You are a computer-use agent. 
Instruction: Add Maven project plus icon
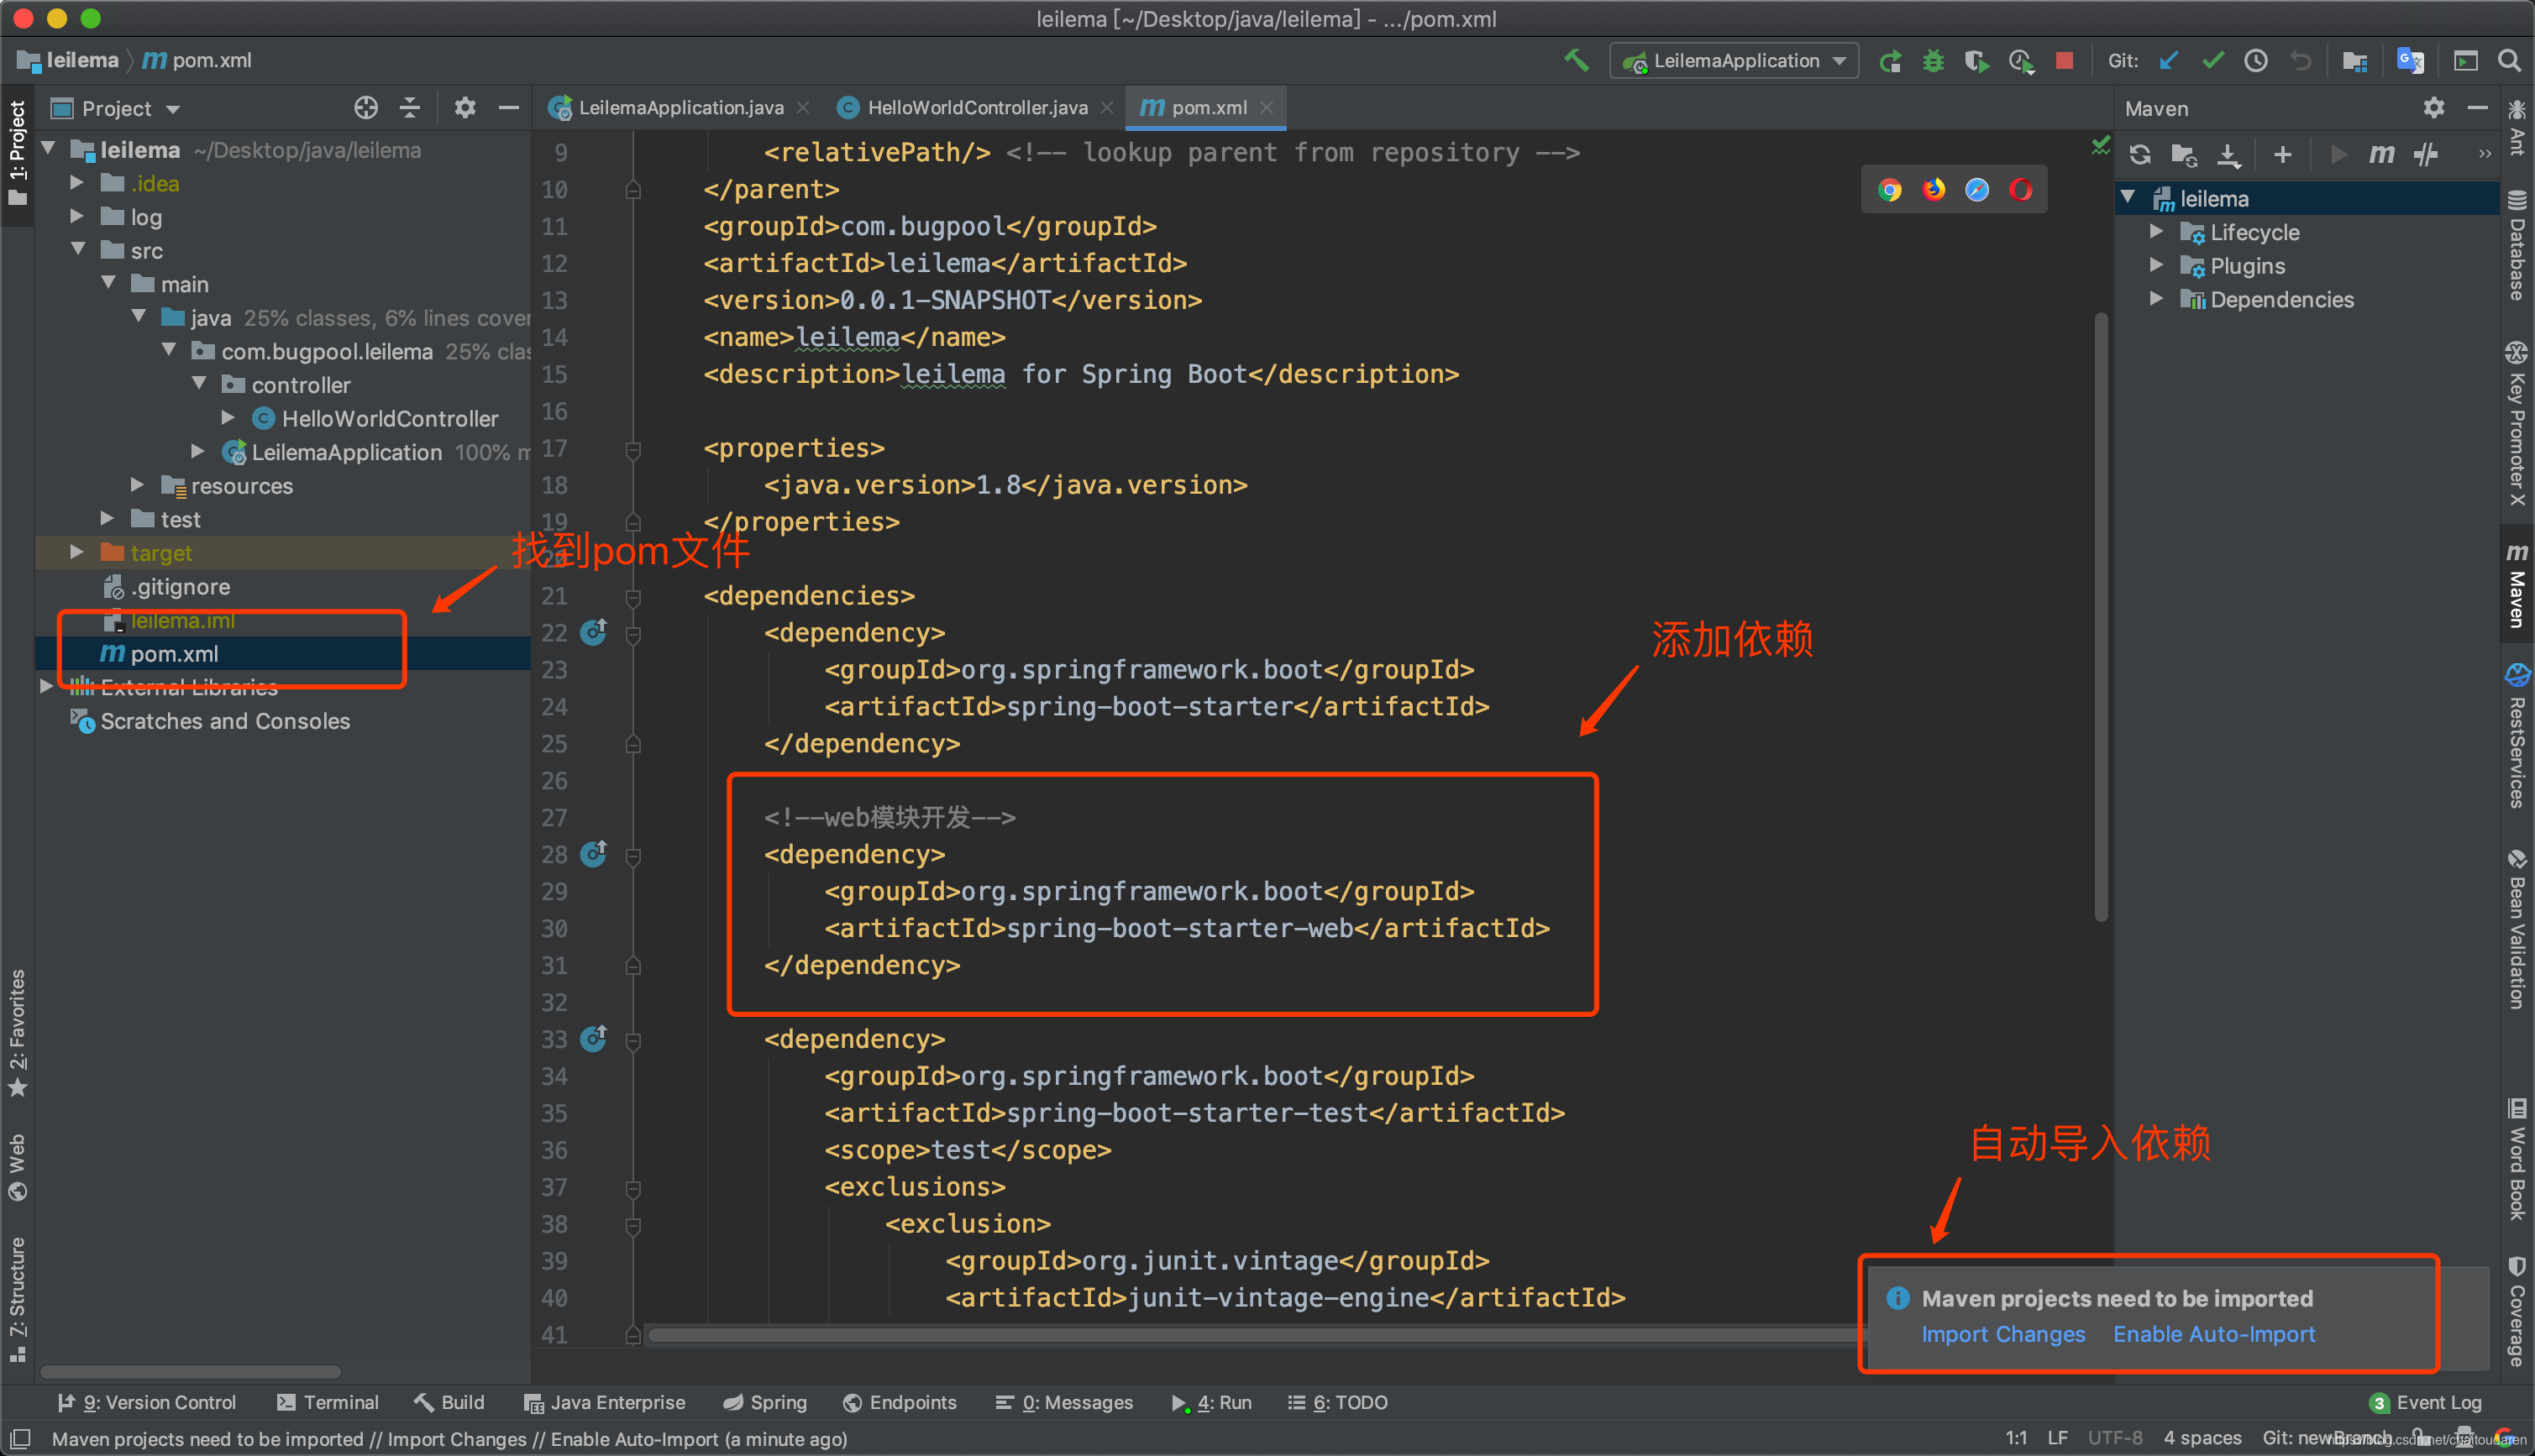click(2283, 155)
